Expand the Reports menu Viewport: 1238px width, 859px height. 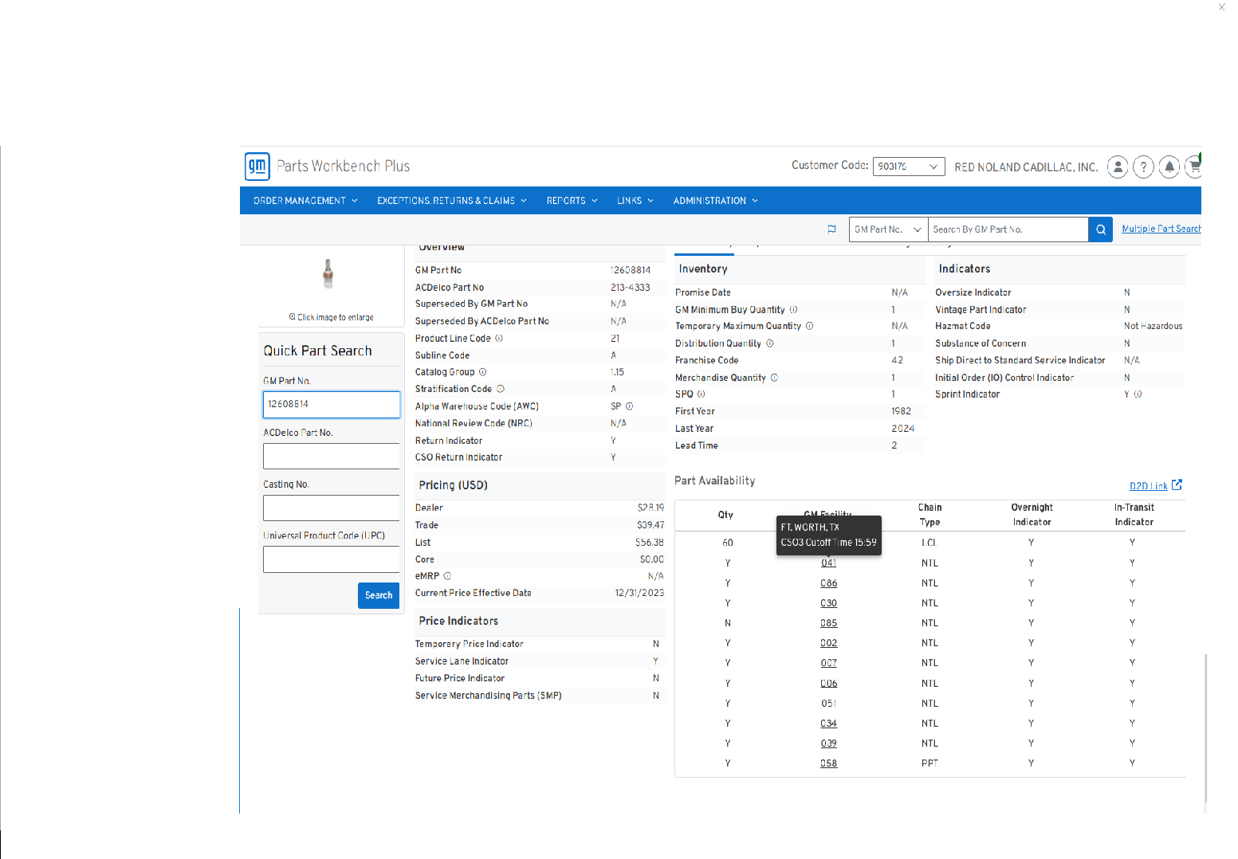pos(572,201)
